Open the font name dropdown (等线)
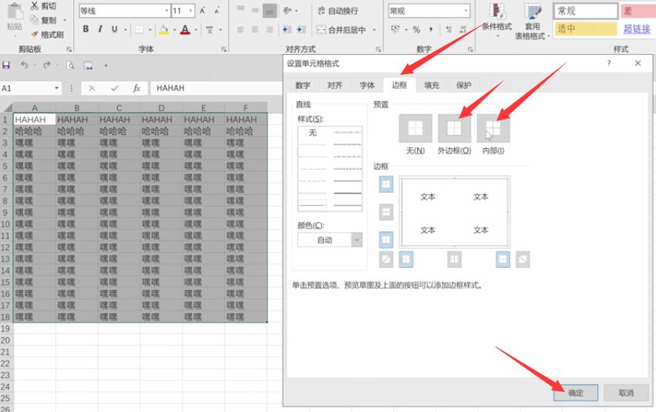 tap(167, 11)
